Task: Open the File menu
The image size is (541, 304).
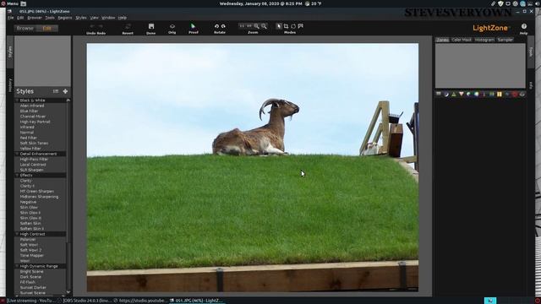Action: (11, 18)
